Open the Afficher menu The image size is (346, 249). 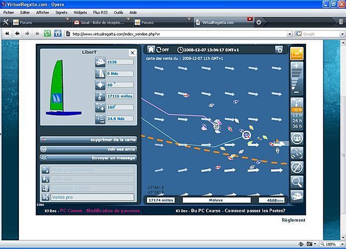tap(43, 12)
